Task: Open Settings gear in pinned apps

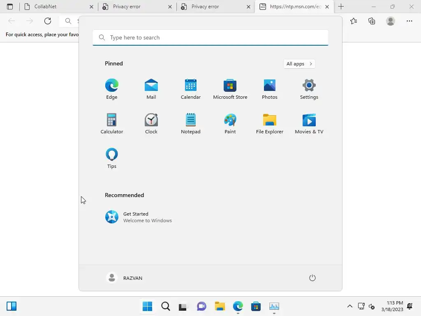Action: tap(309, 89)
